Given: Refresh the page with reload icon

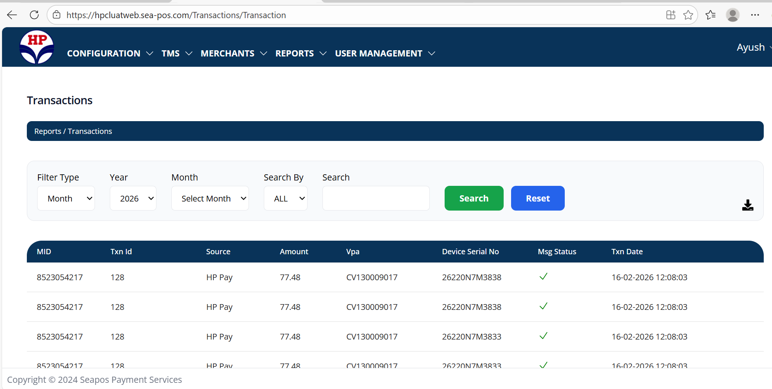Looking at the screenshot, I should click(x=34, y=15).
